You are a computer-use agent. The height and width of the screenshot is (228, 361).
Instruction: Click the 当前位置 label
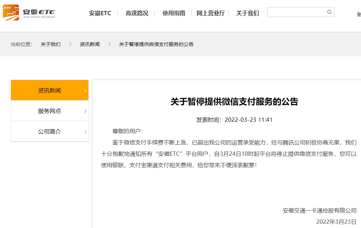coord(21,44)
